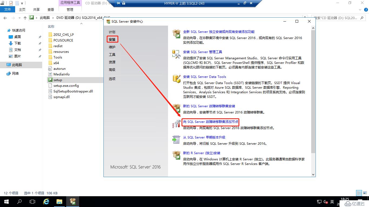369x207 pixels.
Task: Open the 管理 ribbon tab
Action: tap(70, 9)
